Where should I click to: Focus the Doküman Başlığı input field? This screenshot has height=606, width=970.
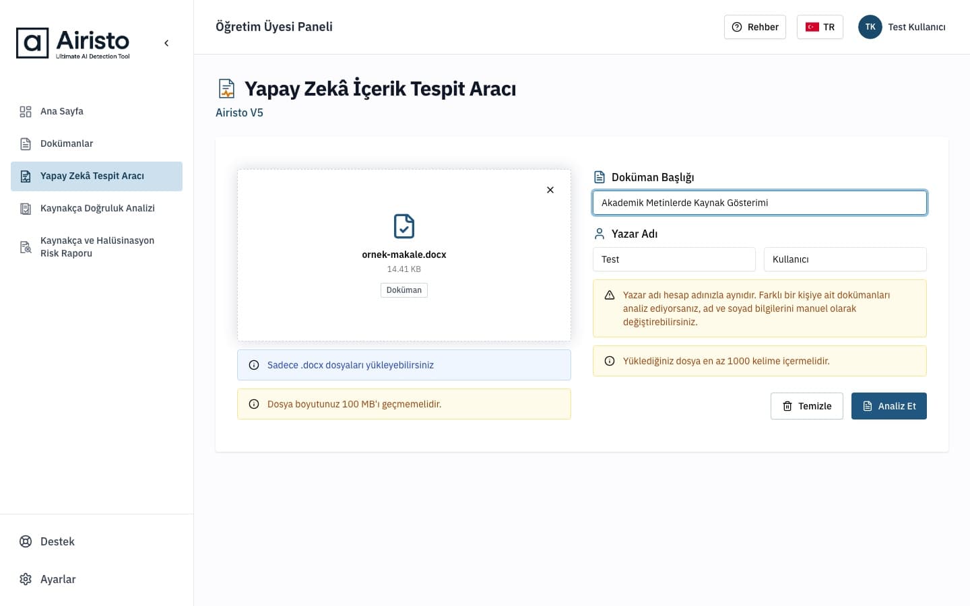760,203
